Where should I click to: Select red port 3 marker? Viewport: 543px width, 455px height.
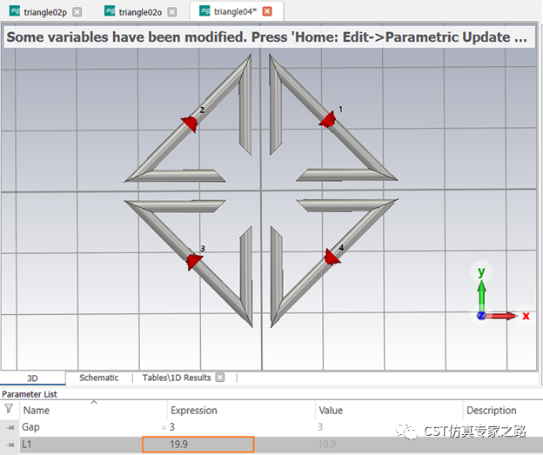(x=194, y=262)
